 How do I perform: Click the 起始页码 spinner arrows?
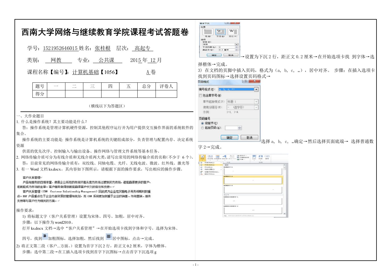240,128
